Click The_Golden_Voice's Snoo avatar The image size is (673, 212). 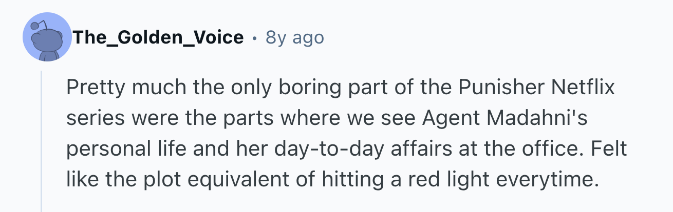(x=47, y=37)
